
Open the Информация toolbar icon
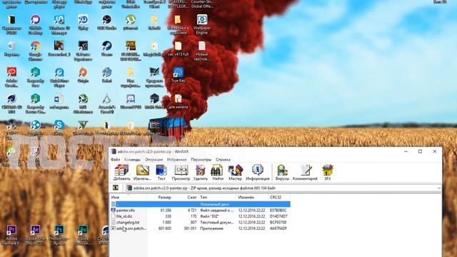point(257,172)
